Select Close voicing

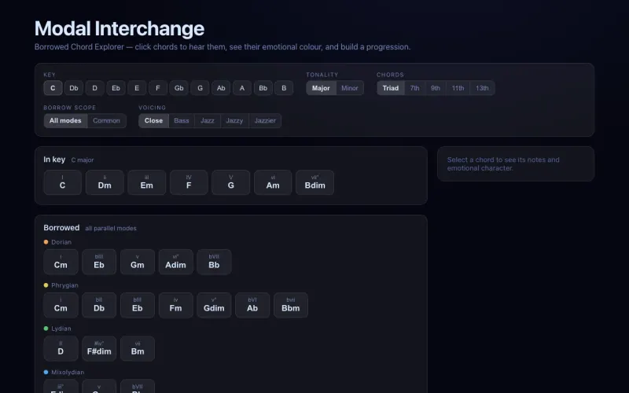click(153, 121)
